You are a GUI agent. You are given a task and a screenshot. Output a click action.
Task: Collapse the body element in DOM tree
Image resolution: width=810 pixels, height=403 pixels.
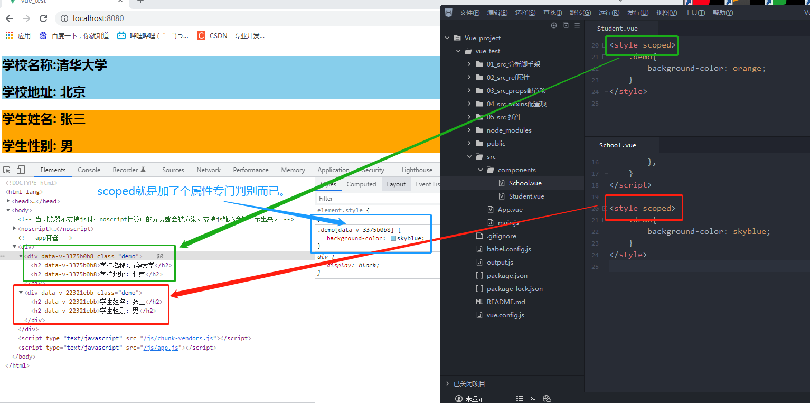click(8, 210)
